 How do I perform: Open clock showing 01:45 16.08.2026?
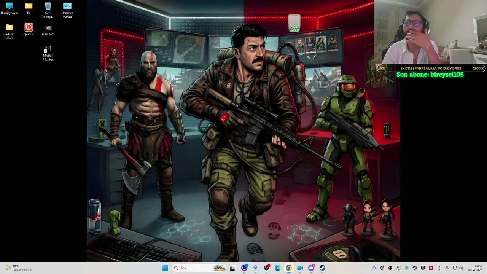click(x=475, y=268)
